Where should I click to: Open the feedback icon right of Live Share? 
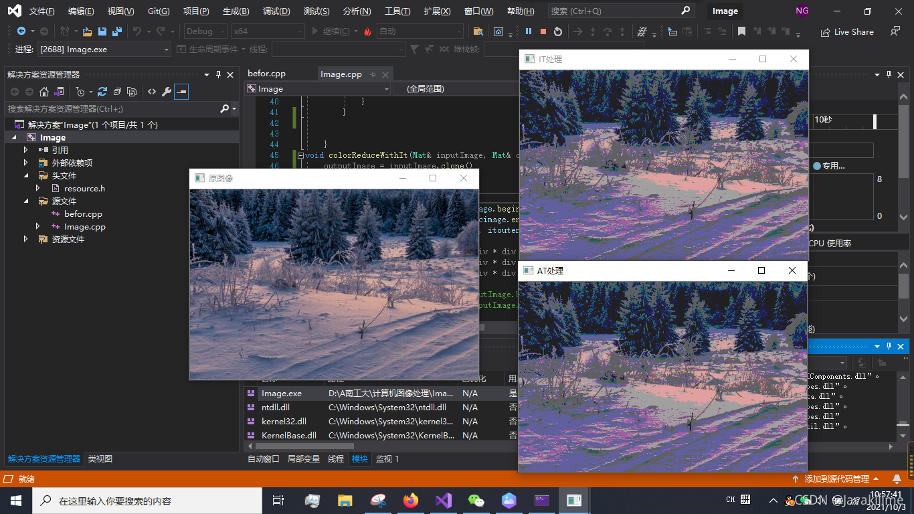895,31
